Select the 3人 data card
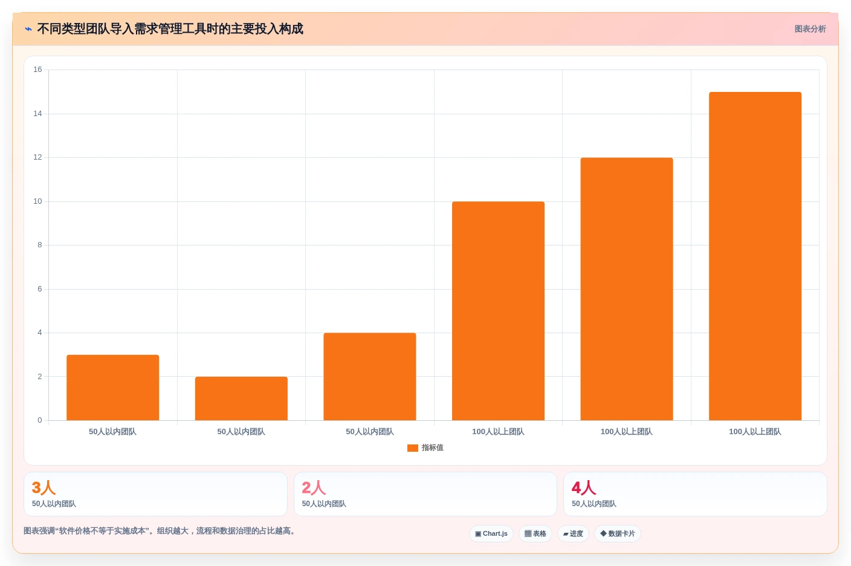The height and width of the screenshot is (566, 851). [155, 494]
